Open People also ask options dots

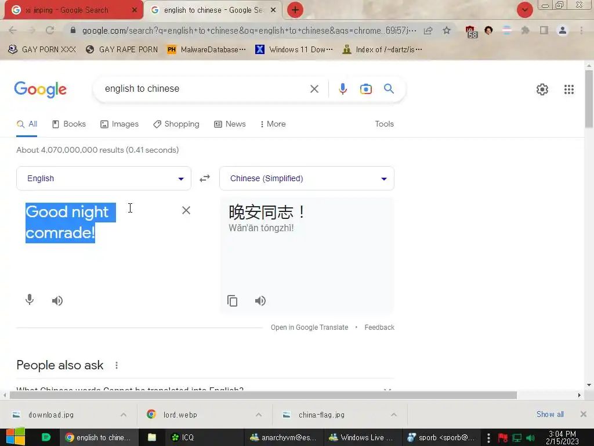[116, 365]
